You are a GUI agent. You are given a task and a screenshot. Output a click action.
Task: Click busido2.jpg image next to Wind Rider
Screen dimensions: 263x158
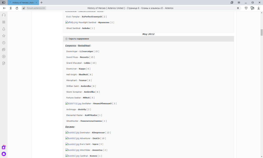point(72,150)
